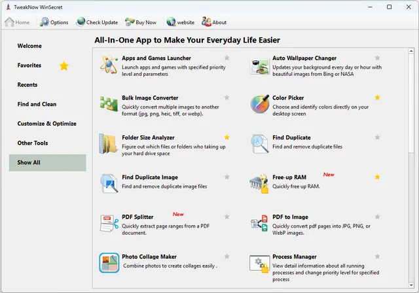Unfavorite Color Picker using its gold star

[378, 98]
